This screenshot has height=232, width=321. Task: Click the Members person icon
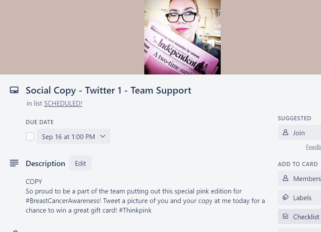pyautogui.click(x=285, y=179)
